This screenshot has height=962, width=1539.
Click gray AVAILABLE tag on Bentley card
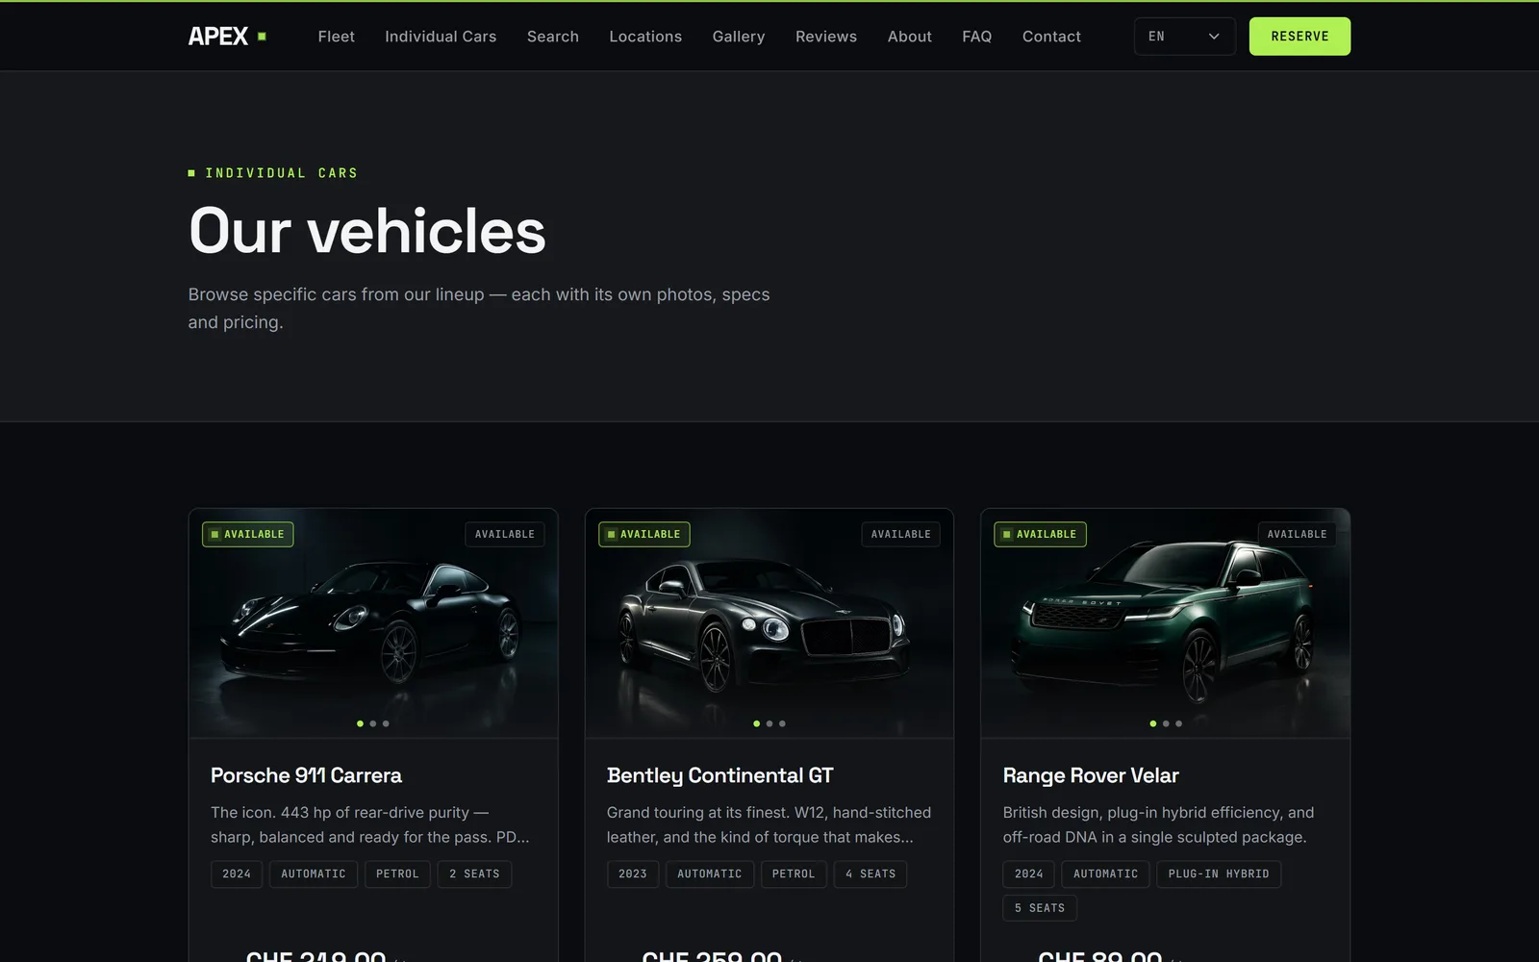click(x=901, y=534)
